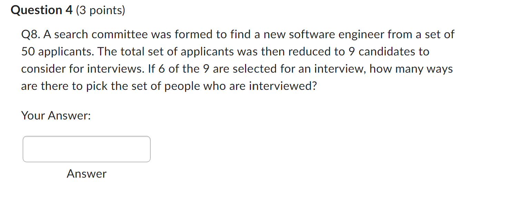The height and width of the screenshot is (199, 506).
Task: Click the Your Answer: label
Action: (x=55, y=115)
